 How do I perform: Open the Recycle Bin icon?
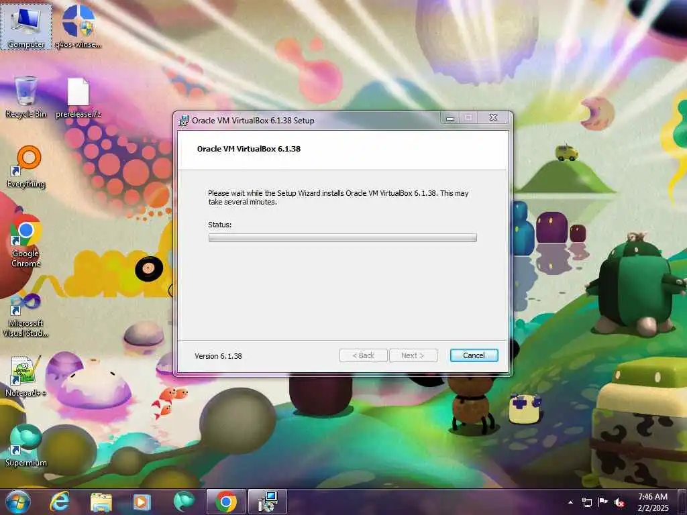tap(26, 97)
